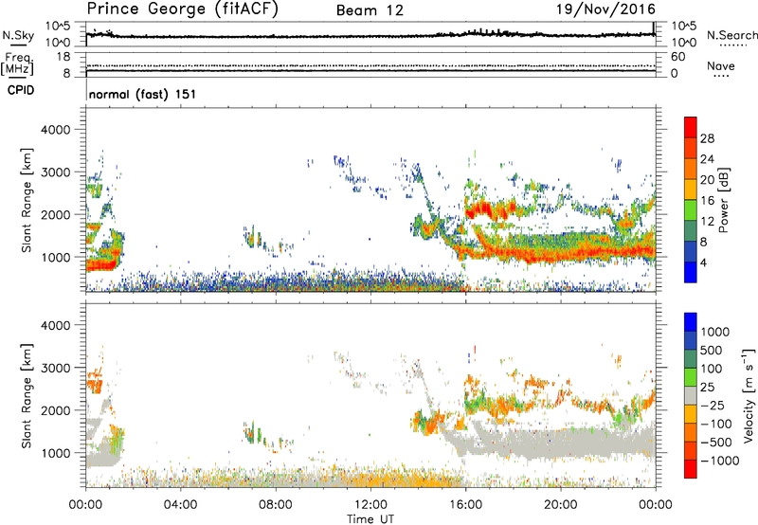Viewport: 758px width, 525px height.
Task: Click the Slant Range label of velocity panel
Action: click(27, 395)
